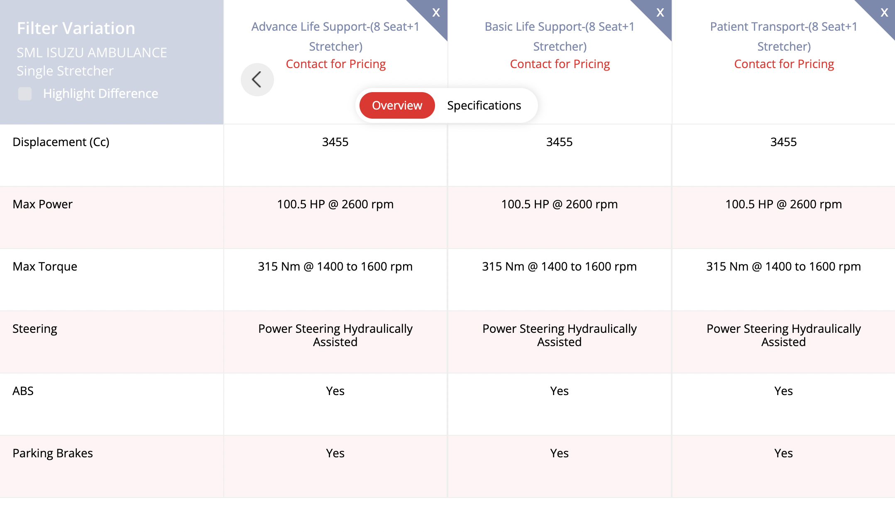Select the Displacement (Cc) row label
The image size is (895, 532).
[x=61, y=142]
